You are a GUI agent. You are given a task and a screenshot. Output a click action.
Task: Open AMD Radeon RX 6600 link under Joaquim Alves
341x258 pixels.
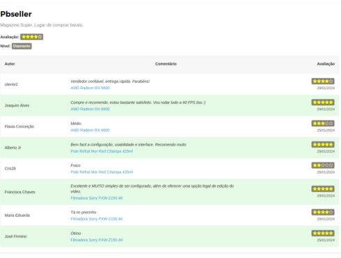[x=90, y=109]
